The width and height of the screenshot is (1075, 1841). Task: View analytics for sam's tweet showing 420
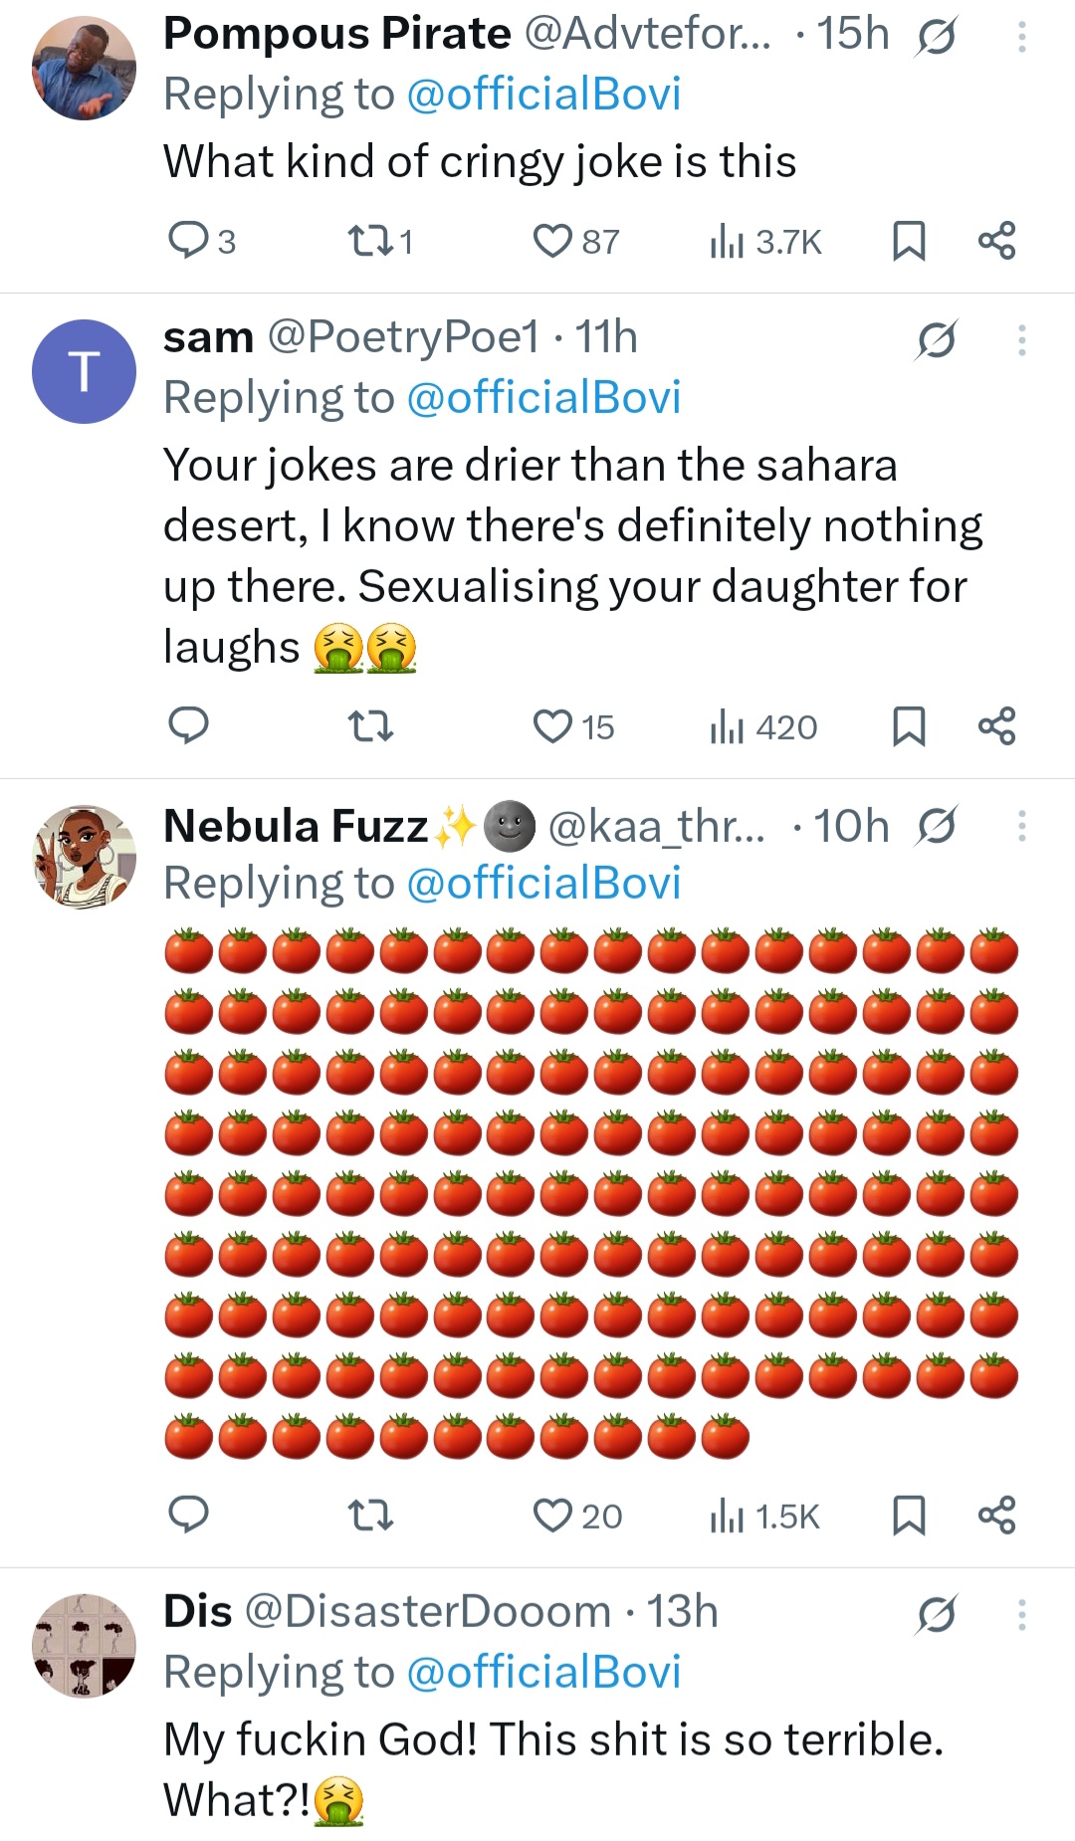(763, 726)
